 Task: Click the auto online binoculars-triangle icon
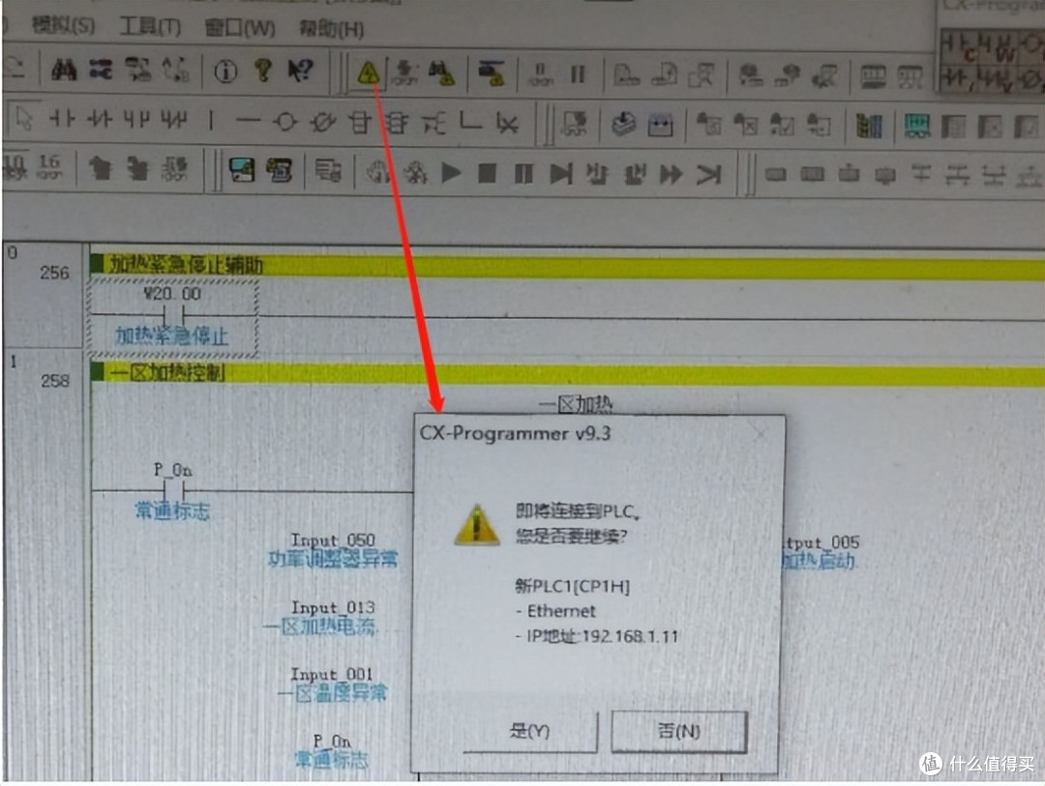click(442, 73)
